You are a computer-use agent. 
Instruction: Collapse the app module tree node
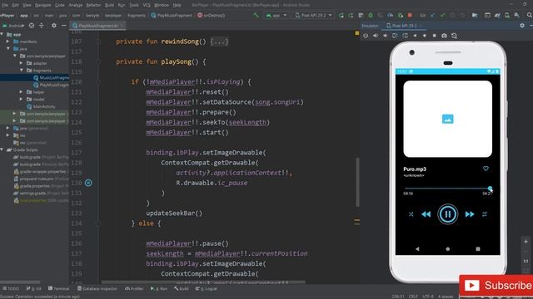[x=2, y=34]
